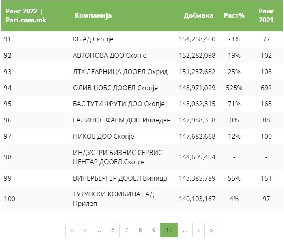Click the Ранг 2021 column header
Image resolution: width=284 pixels, height=244 pixels.
click(266, 16)
